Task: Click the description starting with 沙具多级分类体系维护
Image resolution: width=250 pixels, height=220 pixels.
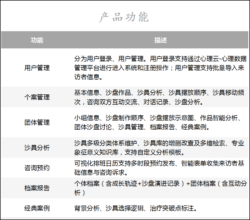Action: coord(160,148)
